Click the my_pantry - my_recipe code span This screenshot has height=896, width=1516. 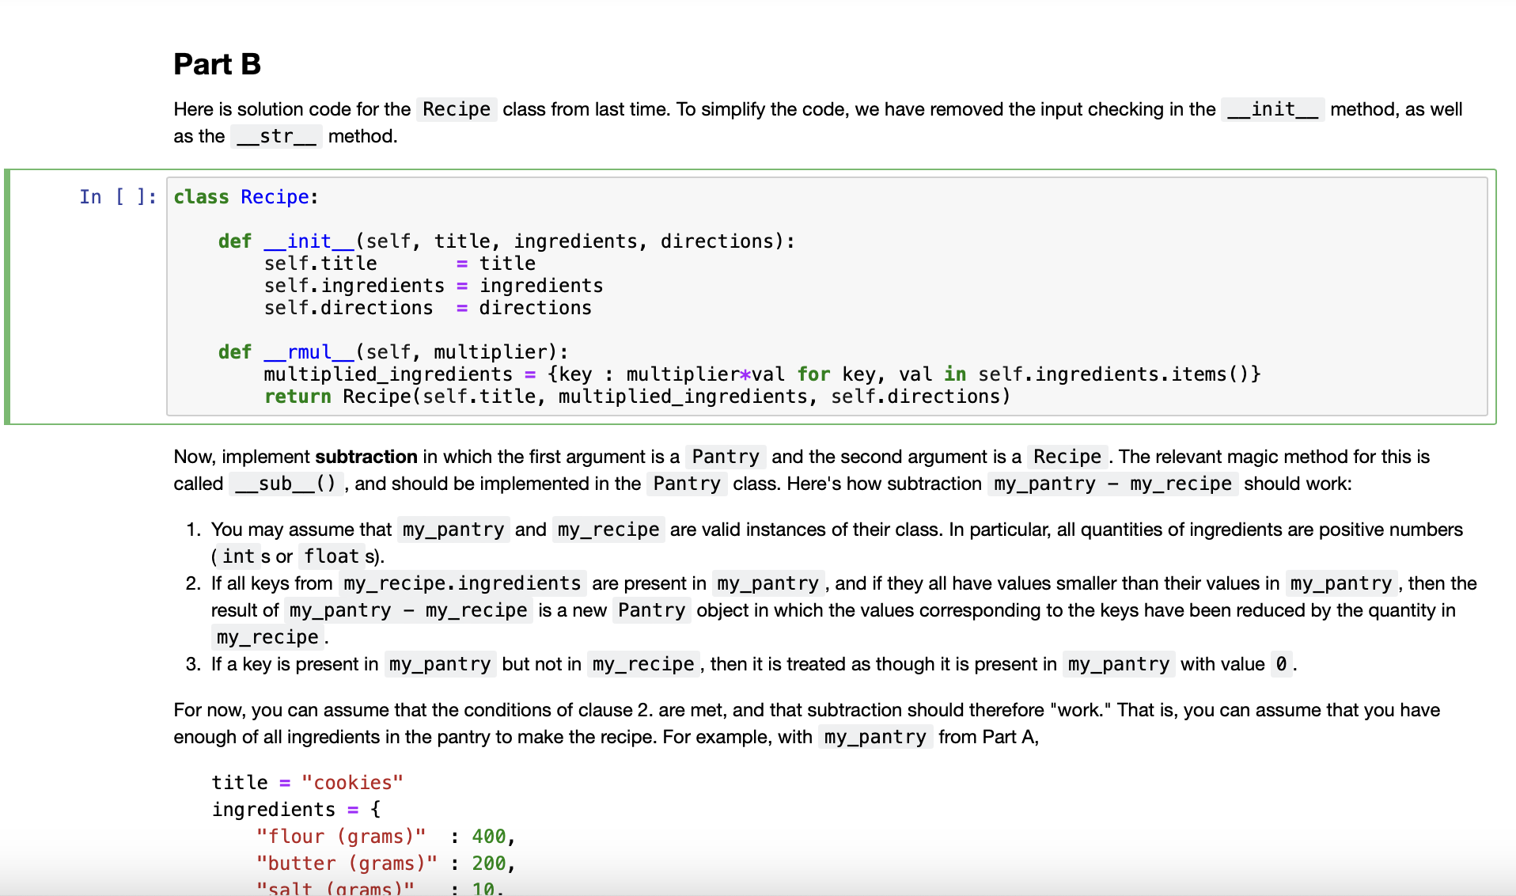point(1112,484)
